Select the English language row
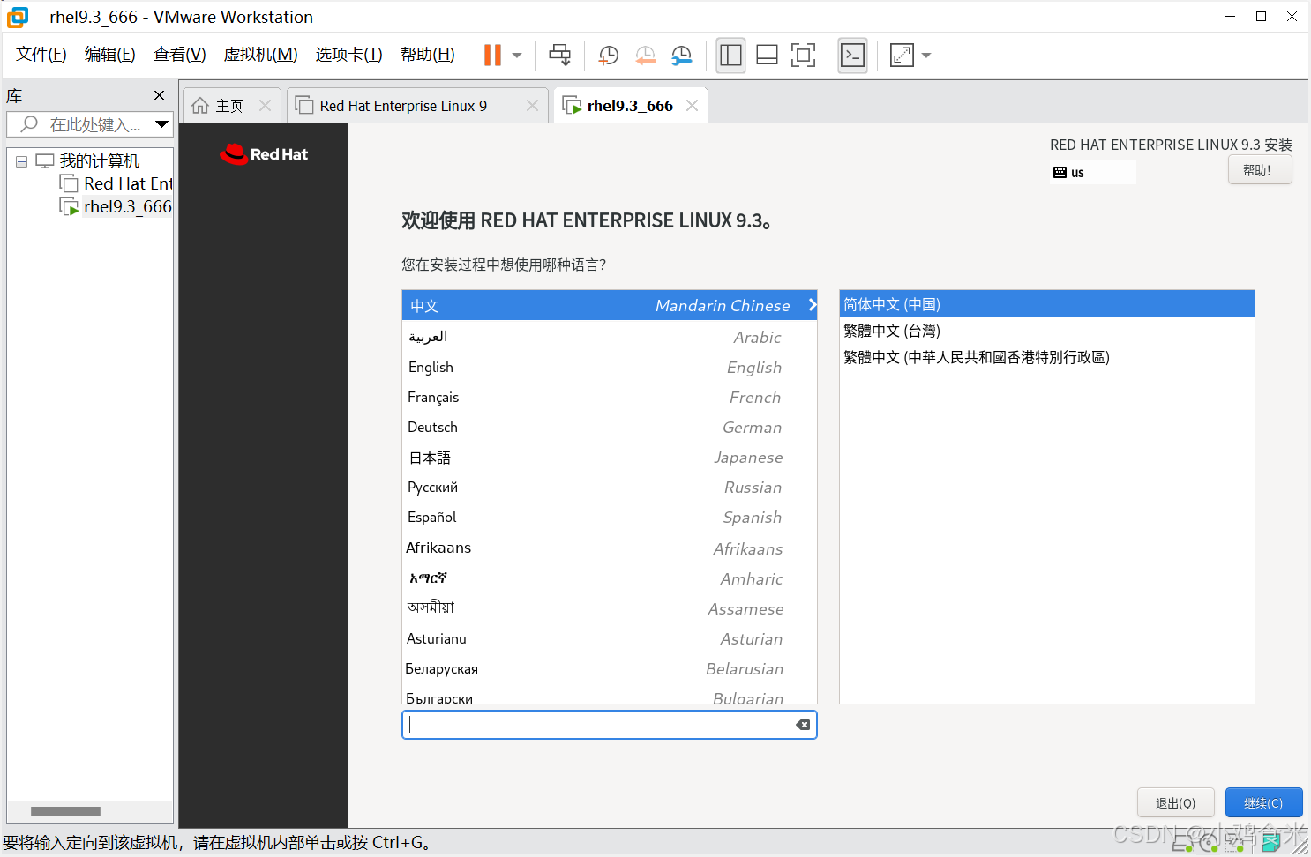The height and width of the screenshot is (857, 1311). [x=610, y=367]
